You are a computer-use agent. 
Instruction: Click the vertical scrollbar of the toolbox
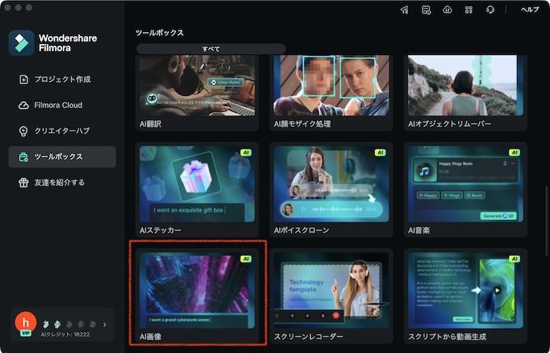click(546, 221)
